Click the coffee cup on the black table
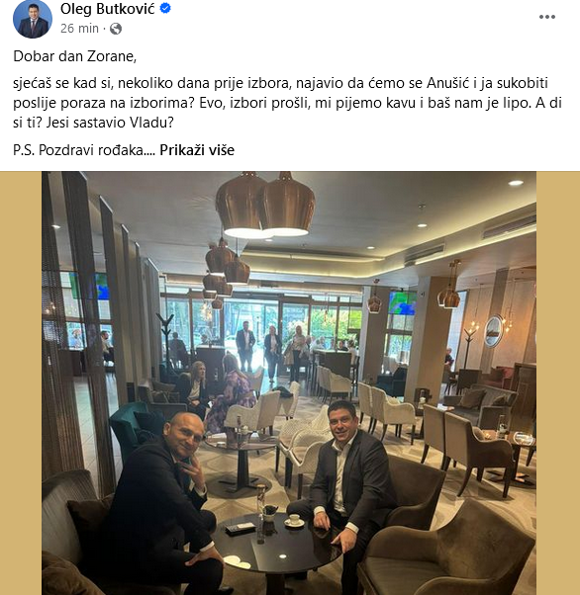 (294, 520)
